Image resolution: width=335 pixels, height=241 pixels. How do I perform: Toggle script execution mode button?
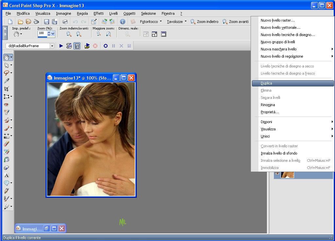click(77, 46)
